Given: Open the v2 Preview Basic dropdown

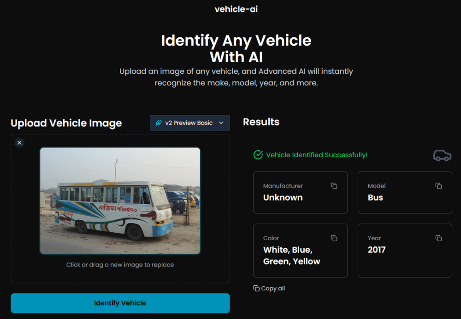Looking at the screenshot, I should 189,123.
